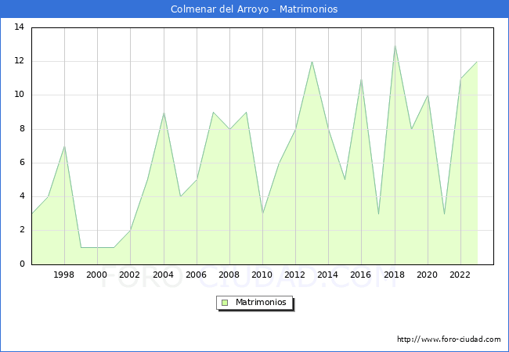Select the 2008 x-axis label
This screenshot has width=509, height=352.
(229, 275)
